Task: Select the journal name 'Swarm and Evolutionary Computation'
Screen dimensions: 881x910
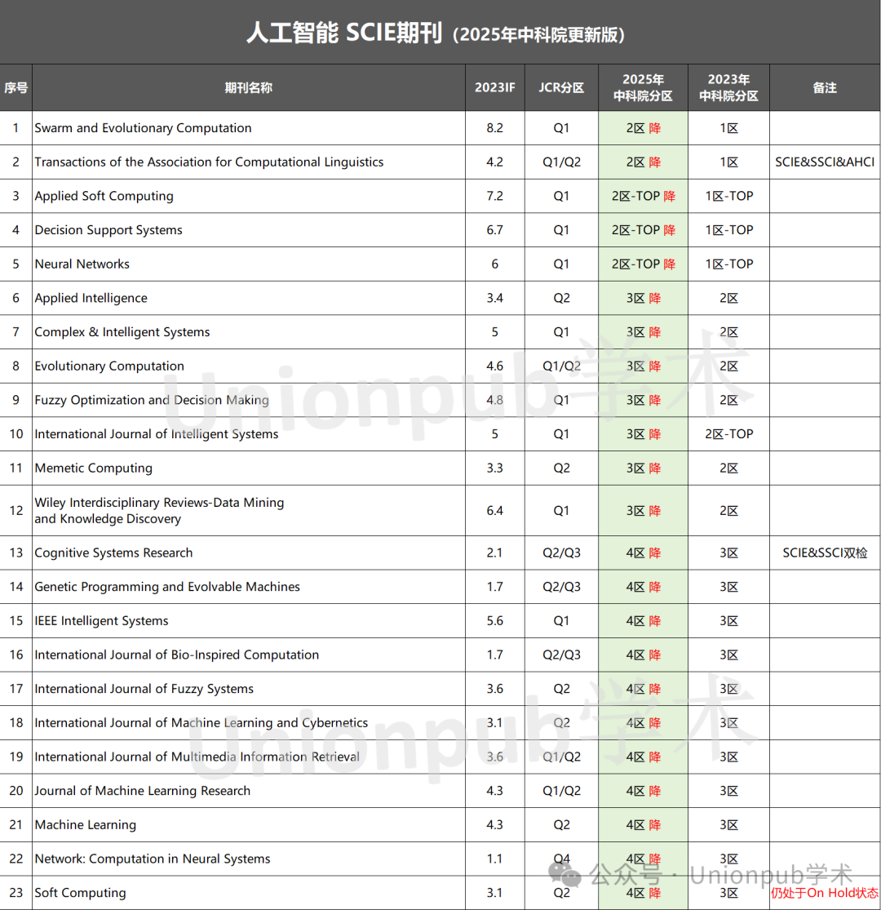Action: click(143, 127)
